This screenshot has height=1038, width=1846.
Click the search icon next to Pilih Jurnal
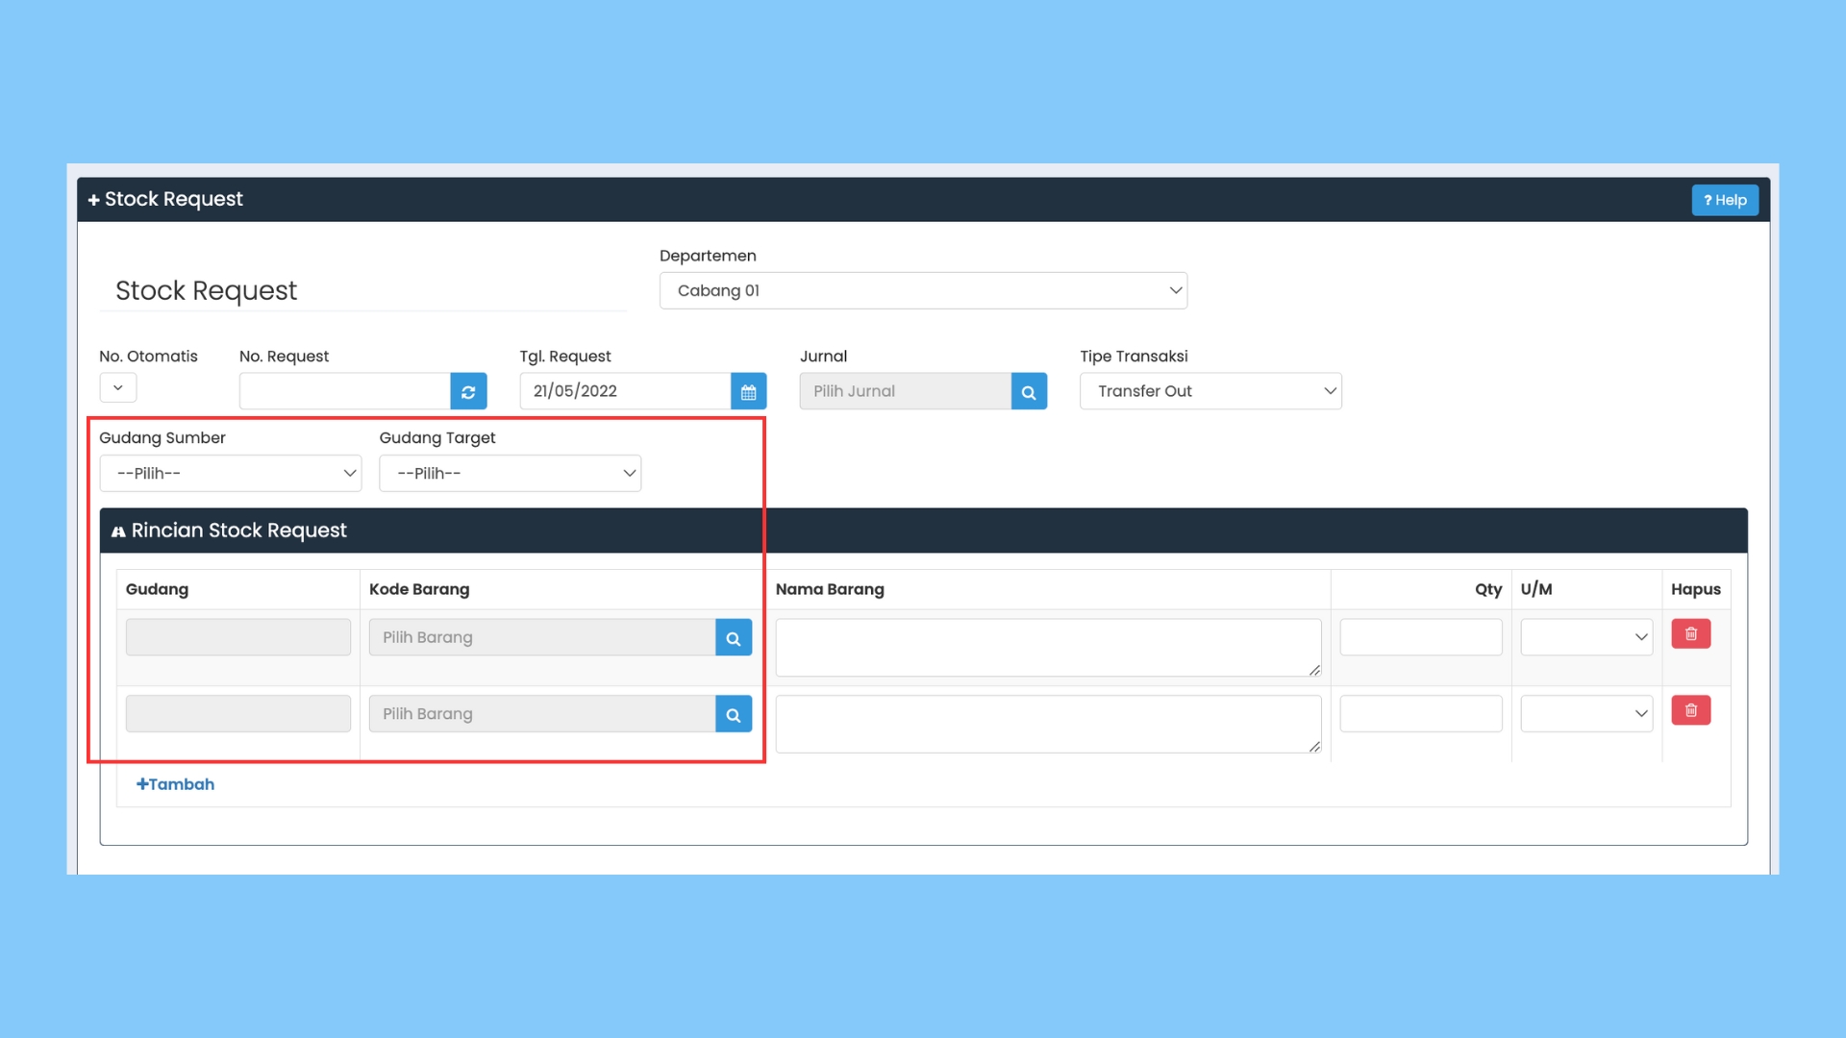1029,391
